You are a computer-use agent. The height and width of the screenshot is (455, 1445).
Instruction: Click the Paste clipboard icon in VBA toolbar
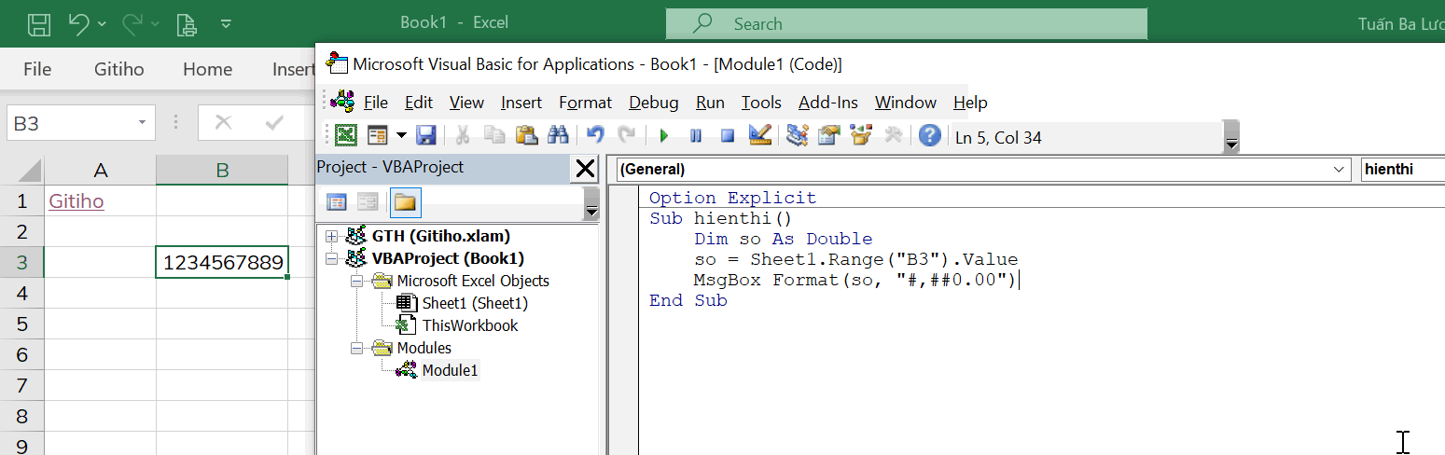pos(526,136)
